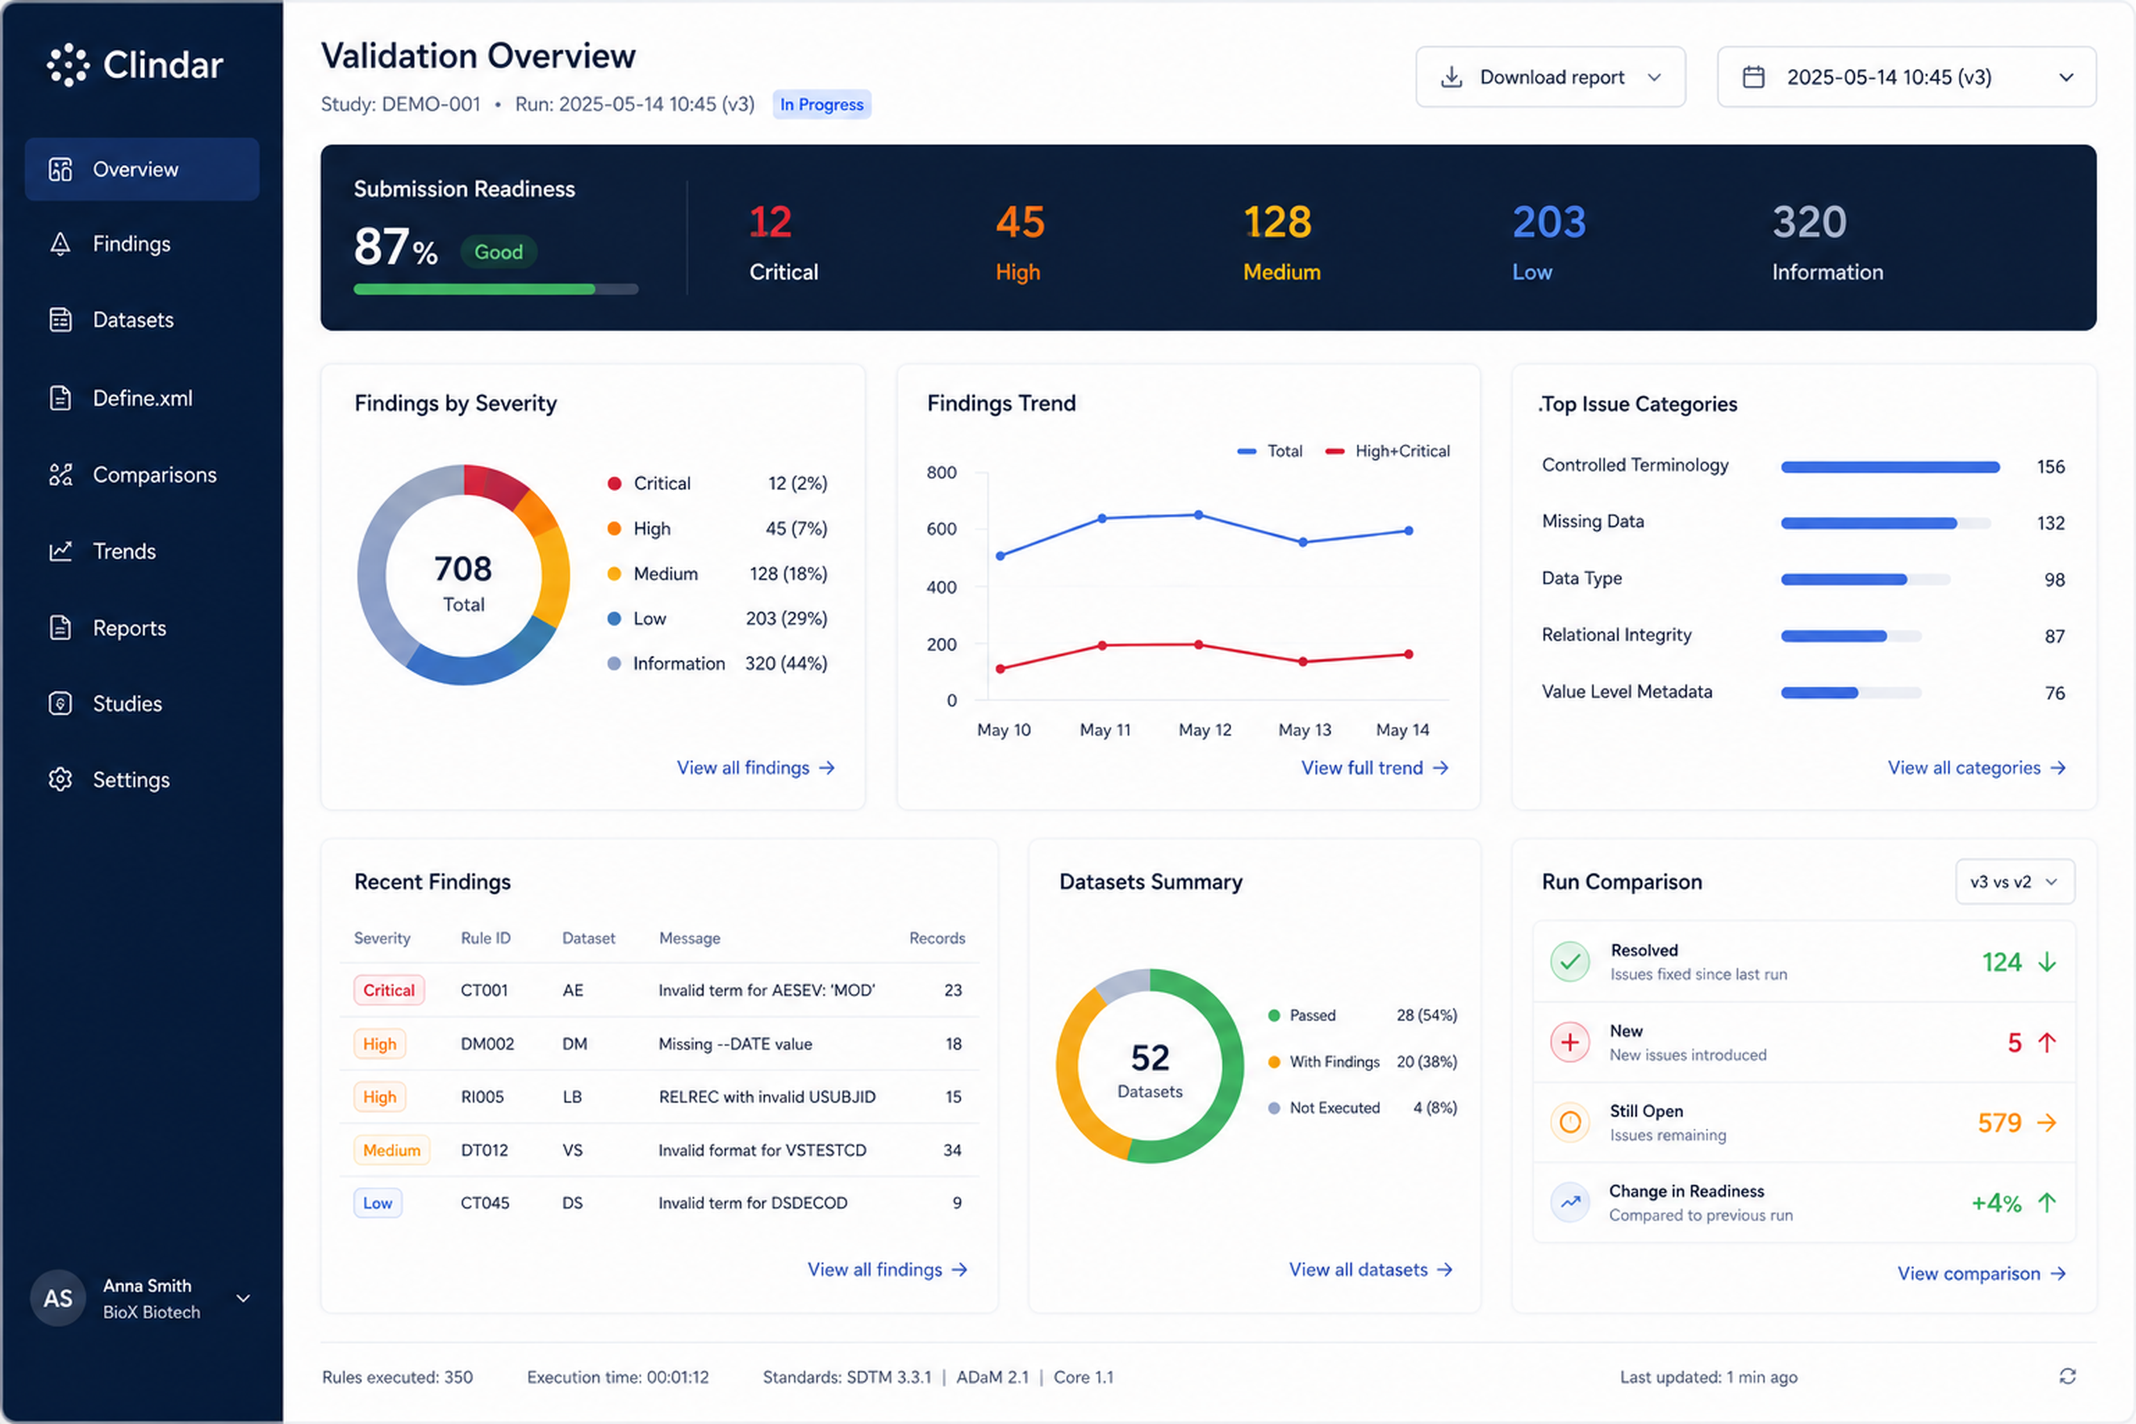This screenshot has height=1424, width=2136.
Task: Click the 12 Critical count in banner
Action: pos(771,222)
